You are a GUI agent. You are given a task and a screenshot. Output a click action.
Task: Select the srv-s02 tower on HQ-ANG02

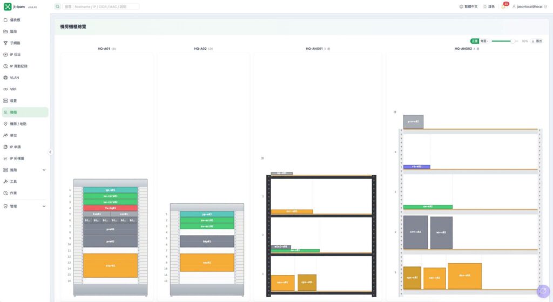(415, 232)
